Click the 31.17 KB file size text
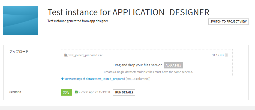Image resolution: width=255 pixels, height=110 pixels. [x=218, y=55]
